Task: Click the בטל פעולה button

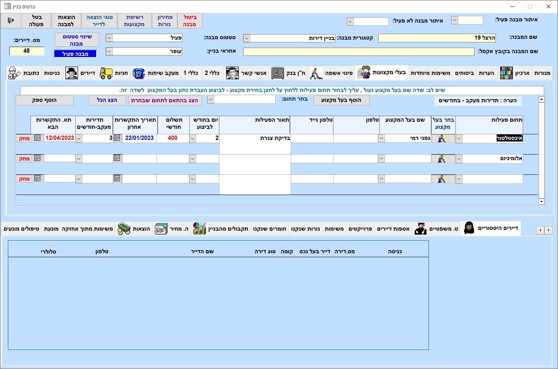Action: point(36,21)
